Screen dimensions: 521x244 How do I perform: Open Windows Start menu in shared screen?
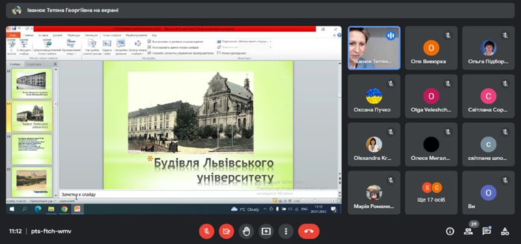pyautogui.click(x=12, y=209)
